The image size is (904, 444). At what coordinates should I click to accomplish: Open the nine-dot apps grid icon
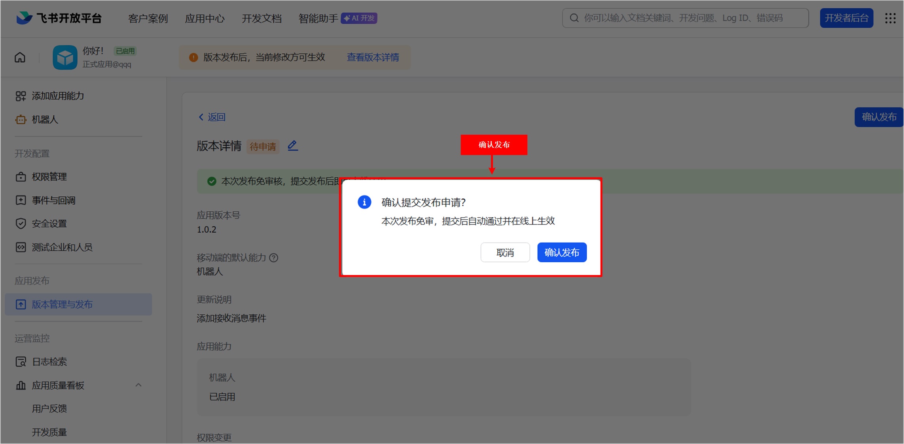pyautogui.click(x=890, y=18)
